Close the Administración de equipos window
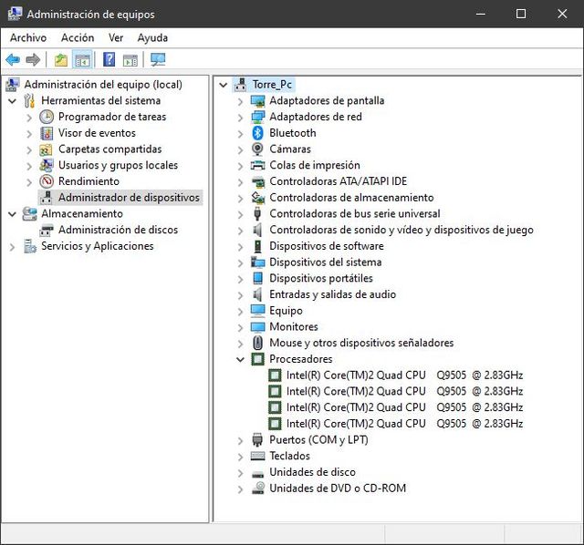The height and width of the screenshot is (545, 584). (562, 14)
